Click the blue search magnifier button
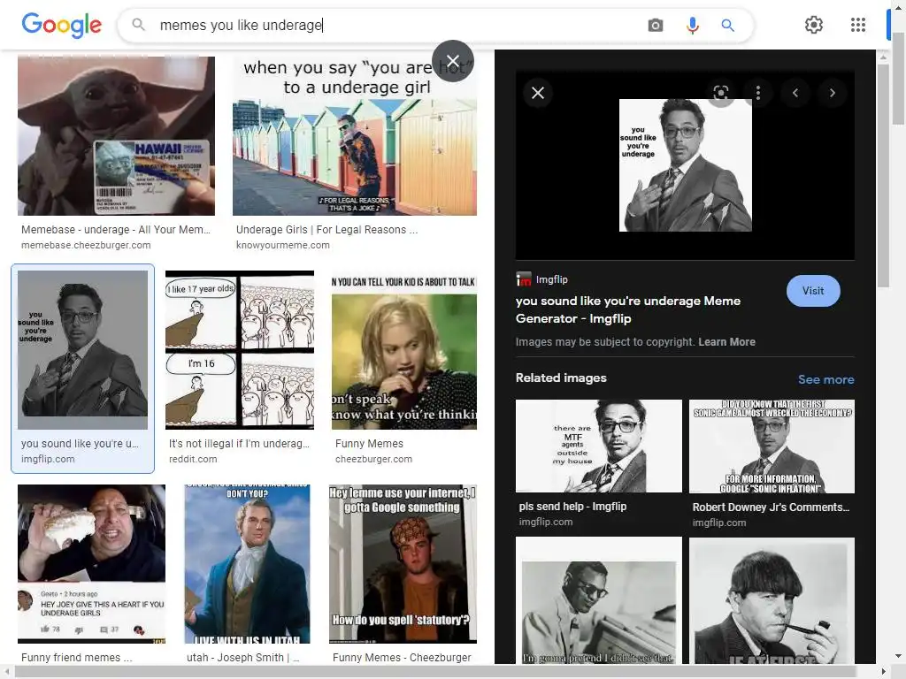906x679 pixels. tap(727, 25)
